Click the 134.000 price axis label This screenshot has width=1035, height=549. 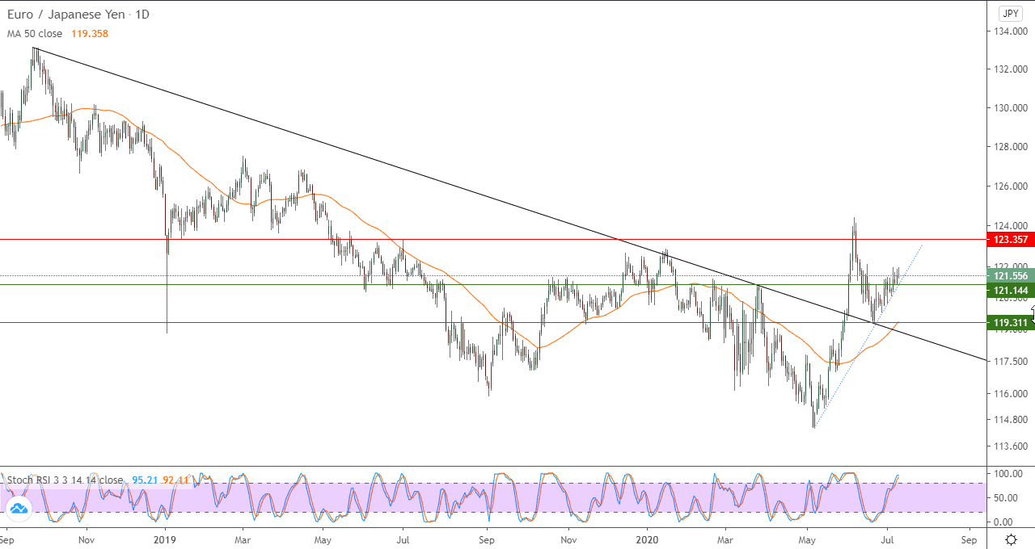click(1012, 31)
